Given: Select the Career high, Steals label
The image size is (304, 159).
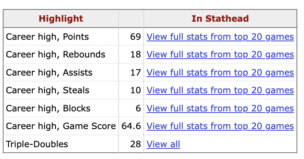Looking at the screenshot, I should pos(48,91).
